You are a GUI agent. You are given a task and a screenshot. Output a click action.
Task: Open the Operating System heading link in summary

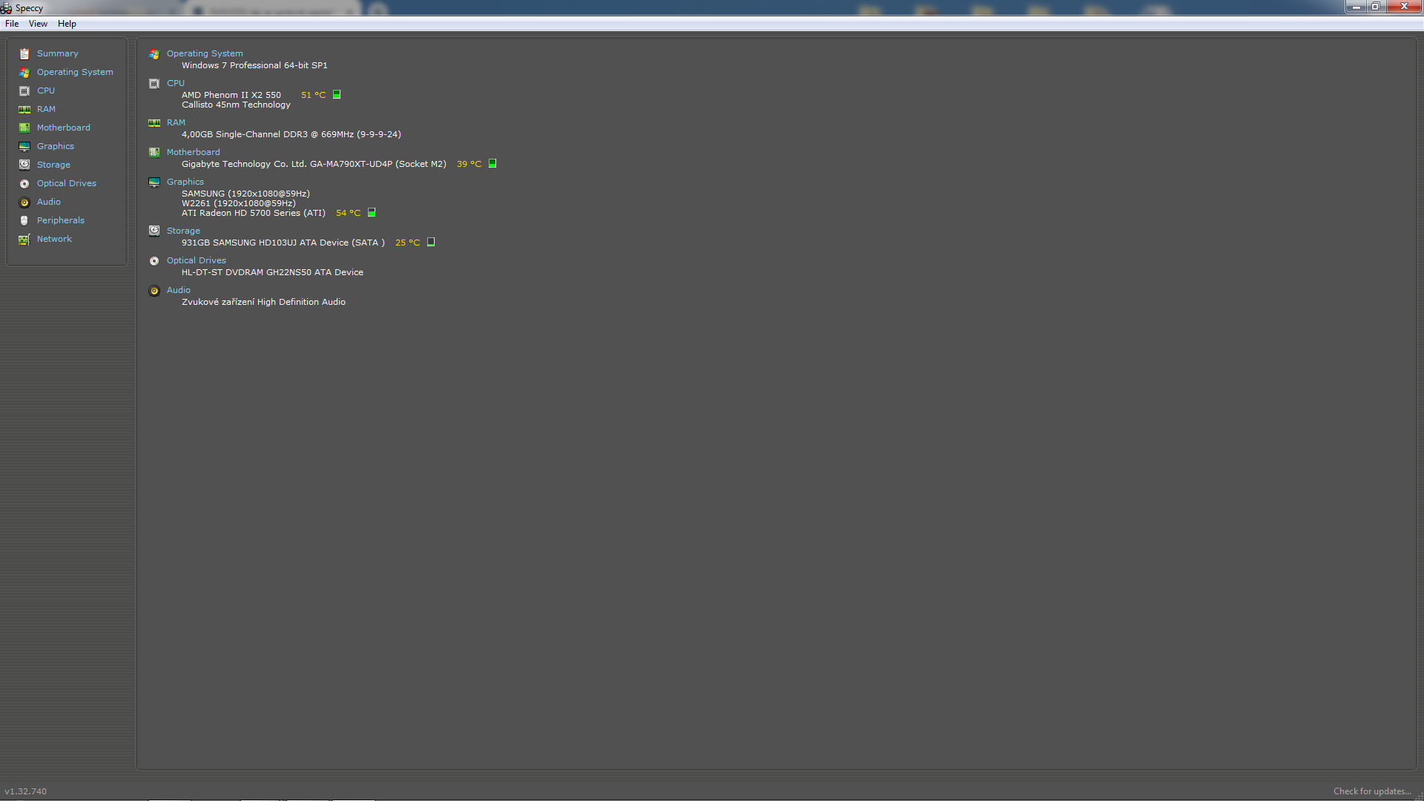coord(205,53)
